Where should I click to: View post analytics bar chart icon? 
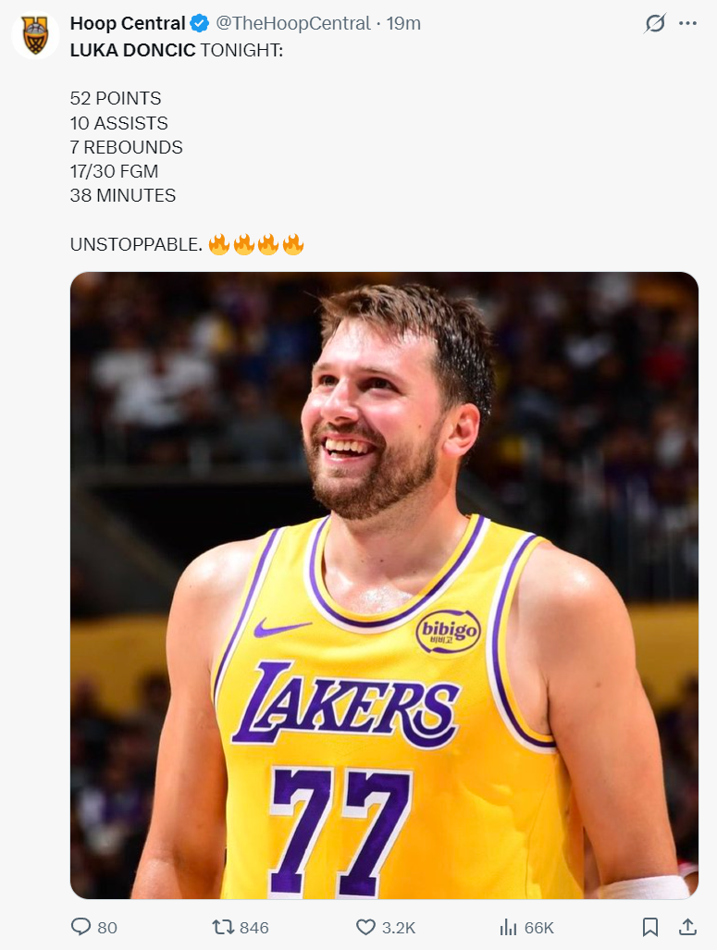coord(508,927)
